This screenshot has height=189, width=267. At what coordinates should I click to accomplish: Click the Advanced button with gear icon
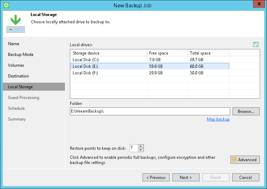click(x=245, y=160)
